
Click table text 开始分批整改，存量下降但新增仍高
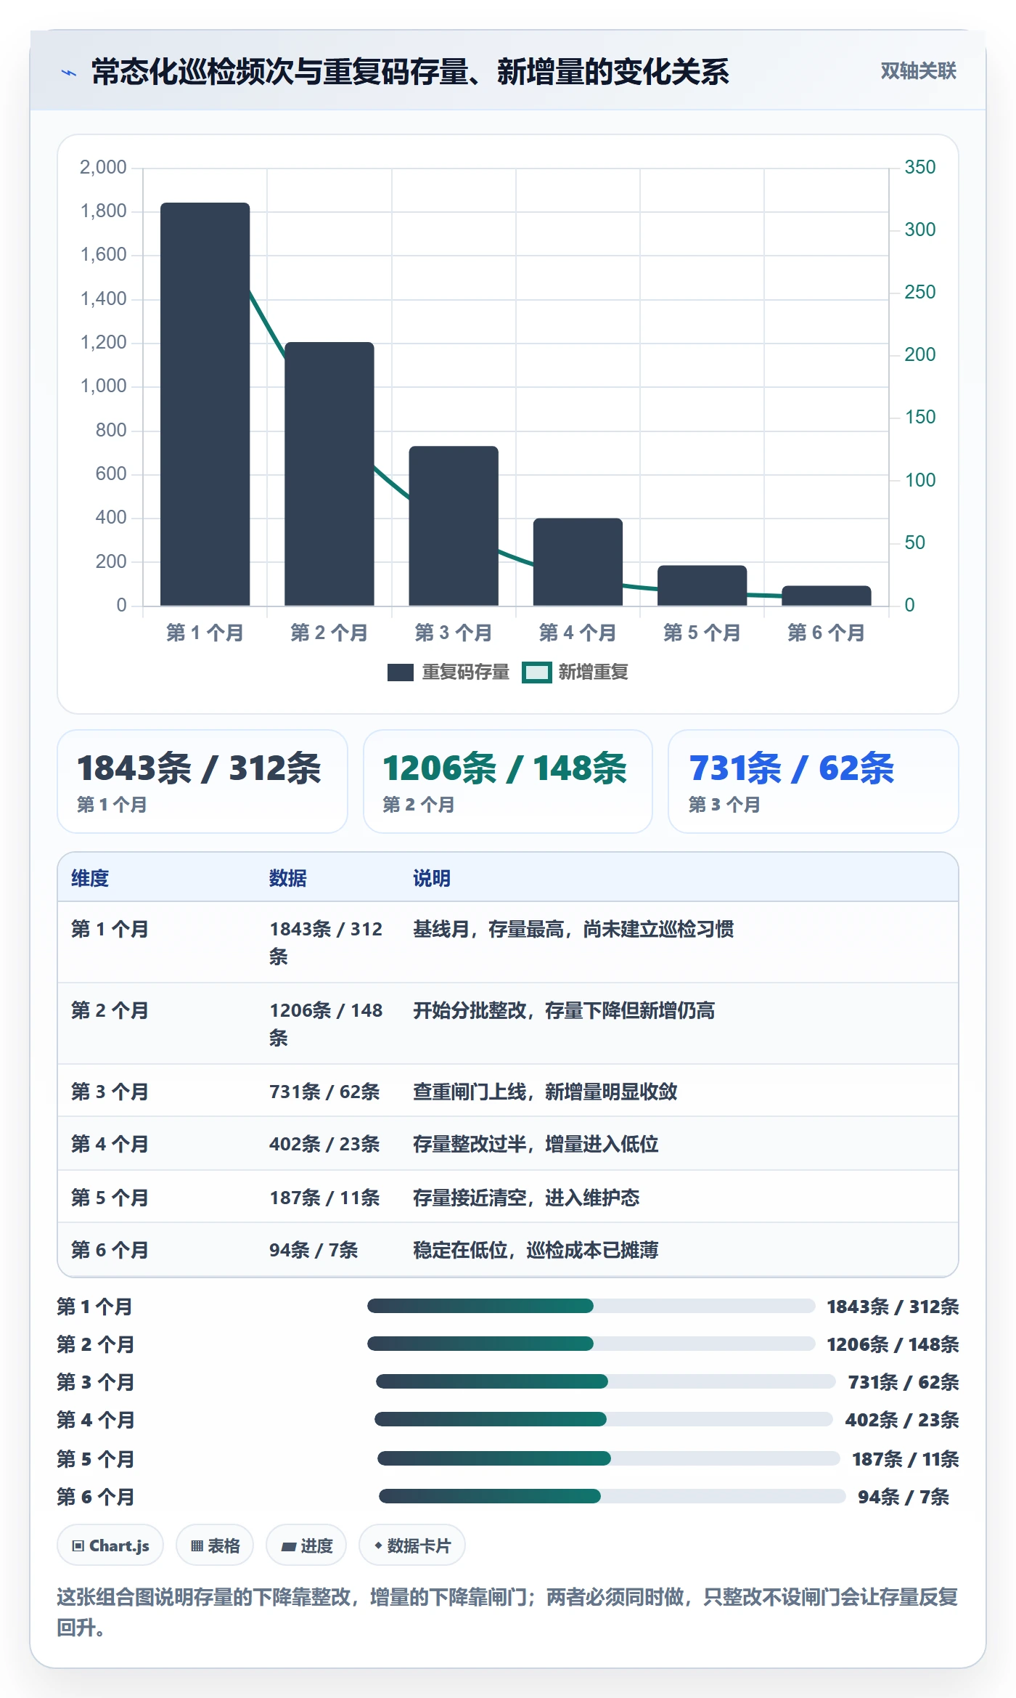564,1010
